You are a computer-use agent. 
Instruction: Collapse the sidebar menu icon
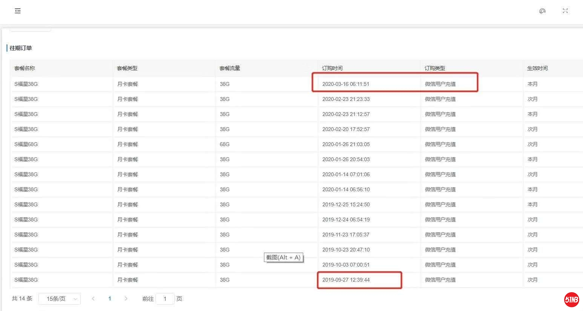tap(18, 11)
